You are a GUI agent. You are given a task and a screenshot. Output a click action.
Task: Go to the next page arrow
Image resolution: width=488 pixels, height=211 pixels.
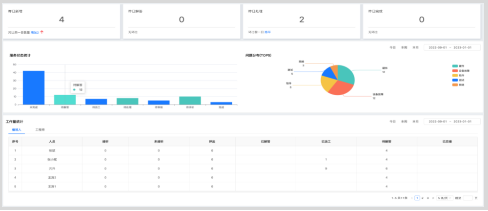pos(433,198)
